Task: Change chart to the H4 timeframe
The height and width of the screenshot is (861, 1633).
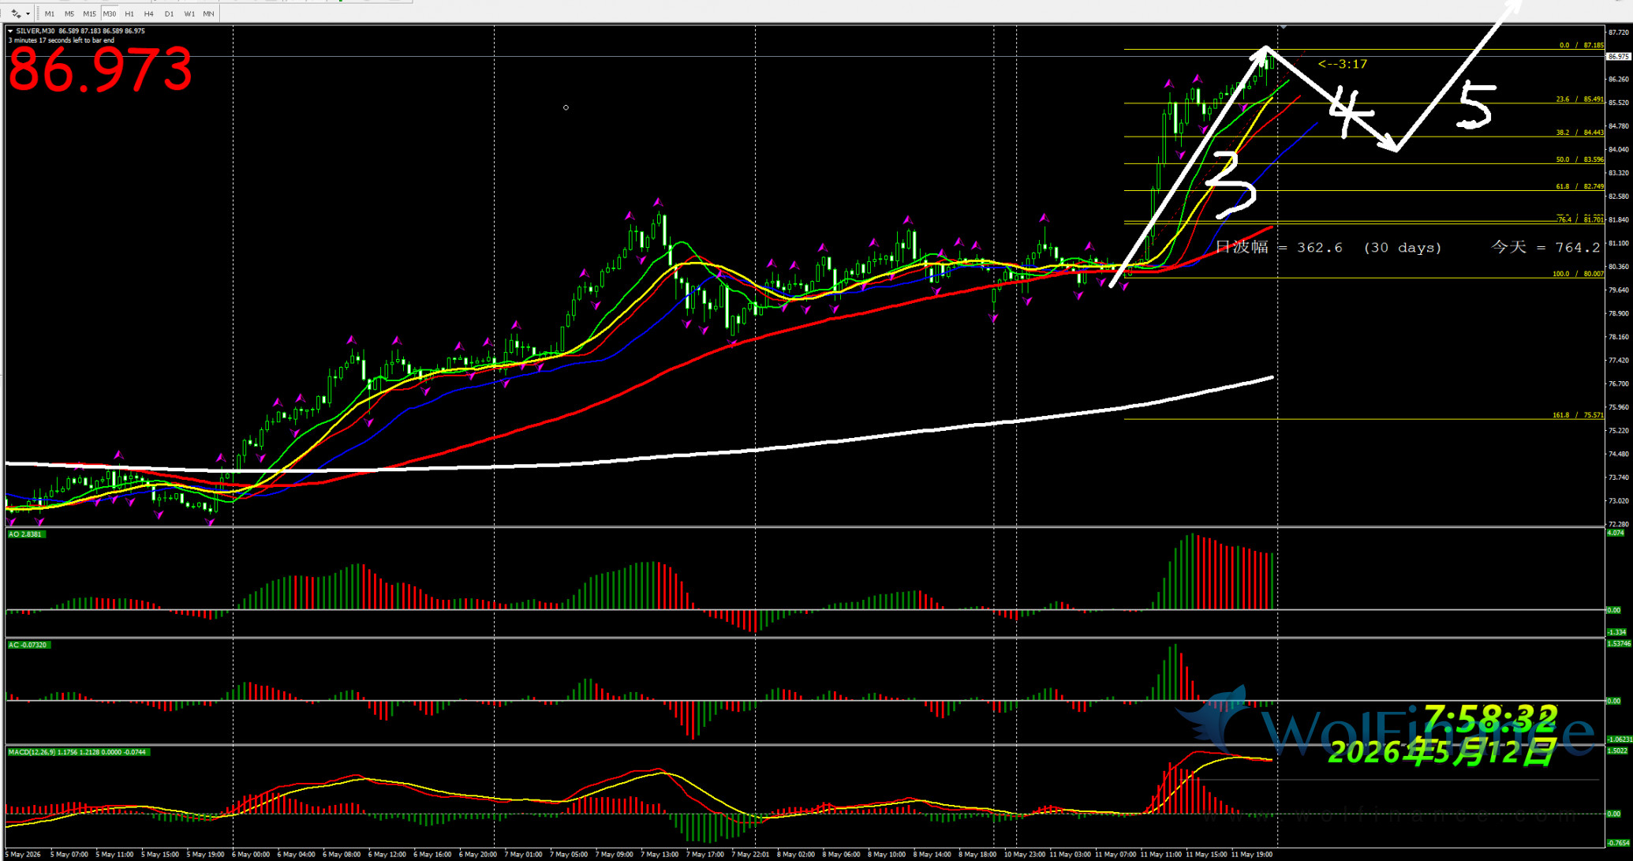Action: coord(149,13)
